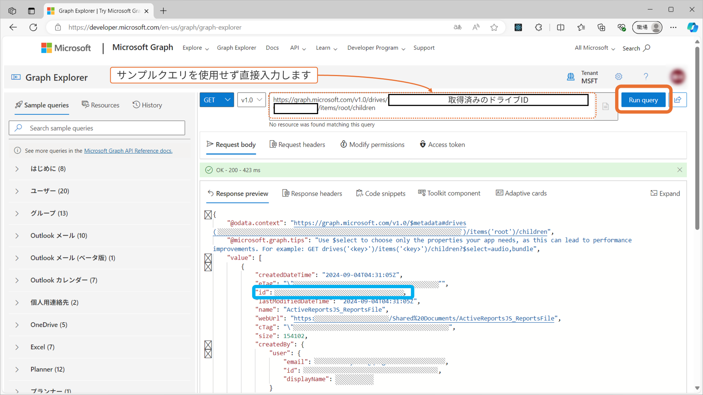
Task: Open the All Microsoft dropdown
Action: [x=595, y=48]
